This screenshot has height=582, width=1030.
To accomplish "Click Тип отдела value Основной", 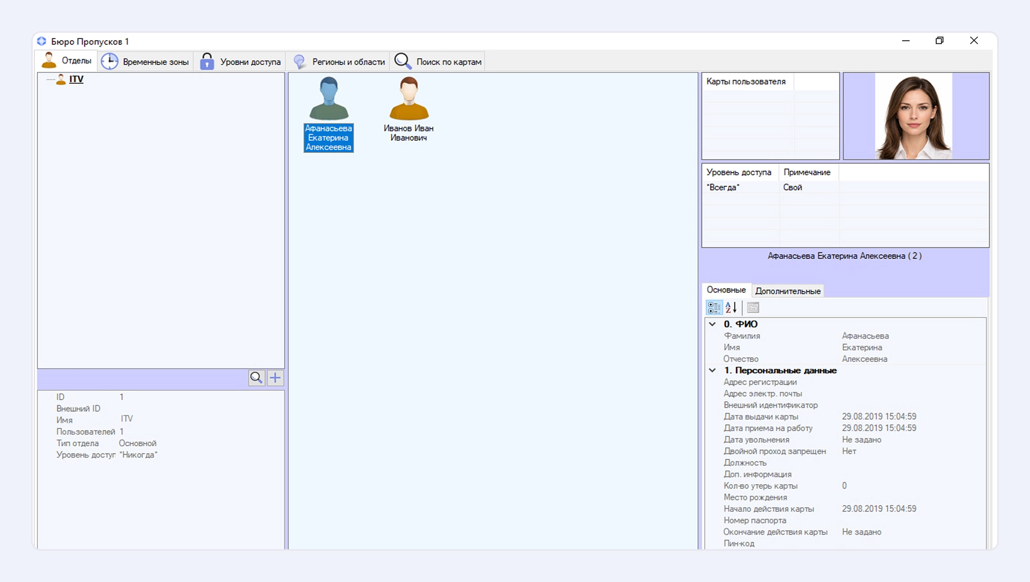I will pos(137,443).
